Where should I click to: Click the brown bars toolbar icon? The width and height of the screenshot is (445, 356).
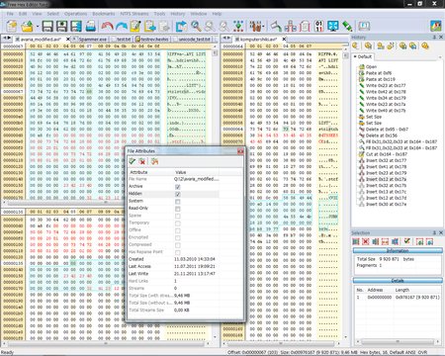255,26
